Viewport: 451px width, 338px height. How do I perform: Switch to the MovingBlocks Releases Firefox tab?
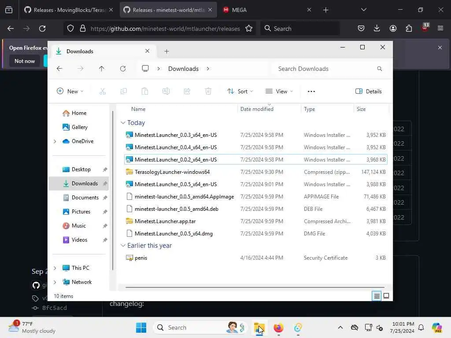point(68,10)
